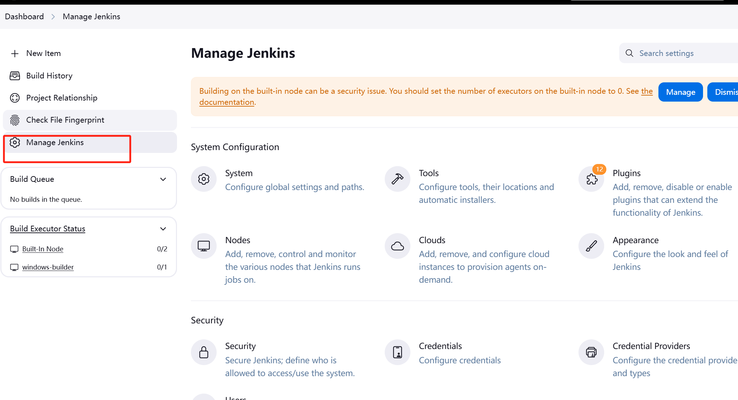The height and width of the screenshot is (400, 738).
Task: Click the System Configuration section heading
Action: pyautogui.click(x=235, y=147)
